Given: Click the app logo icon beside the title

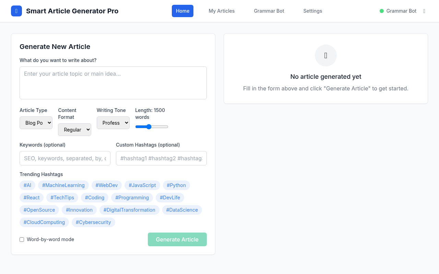Looking at the screenshot, I should point(16,11).
